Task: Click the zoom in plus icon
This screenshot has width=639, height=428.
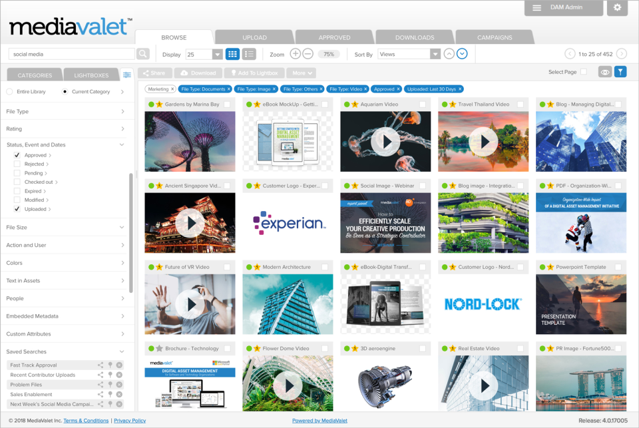Action: coord(295,54)
